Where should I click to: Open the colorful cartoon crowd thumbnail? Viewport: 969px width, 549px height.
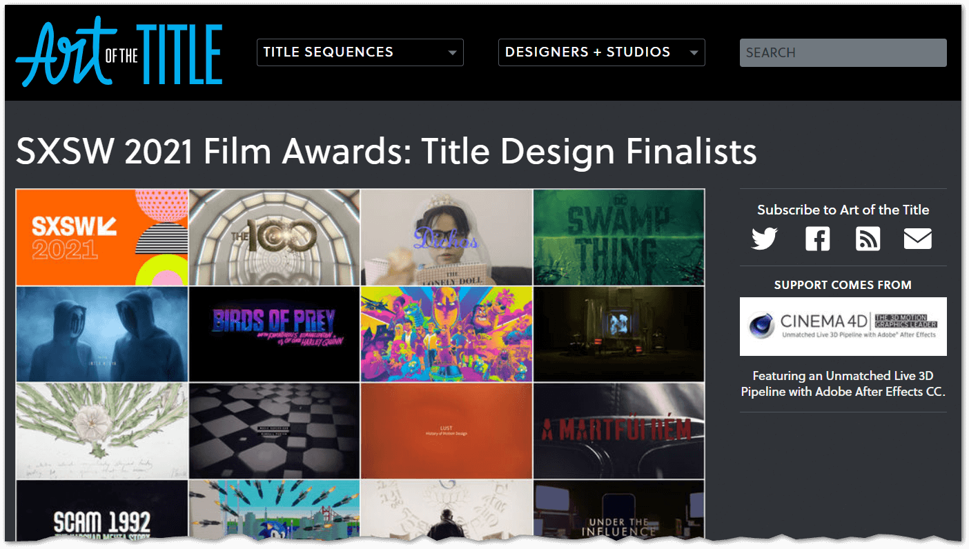coord(447,334)
